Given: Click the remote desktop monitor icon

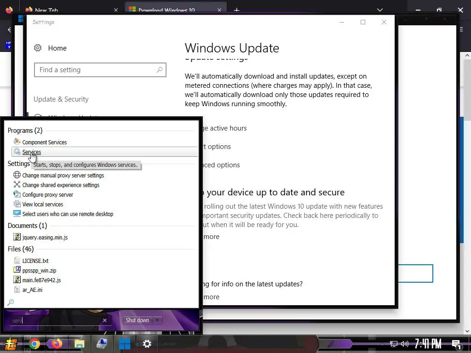Looking at the screenshot, I should coord(17,213).
